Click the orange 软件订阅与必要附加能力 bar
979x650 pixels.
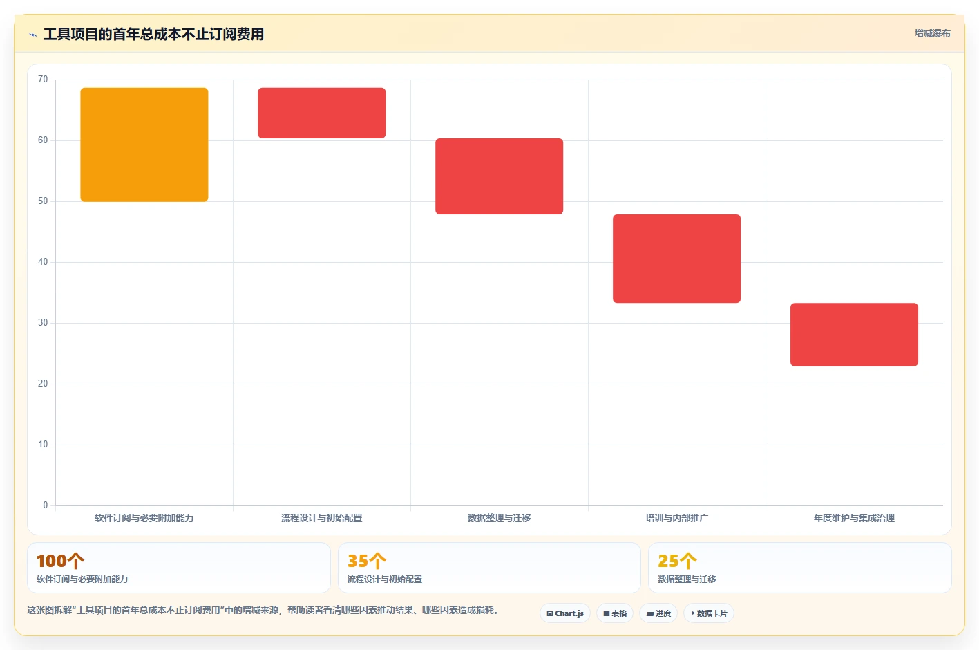pyautogui.click(x=144, y=145)
